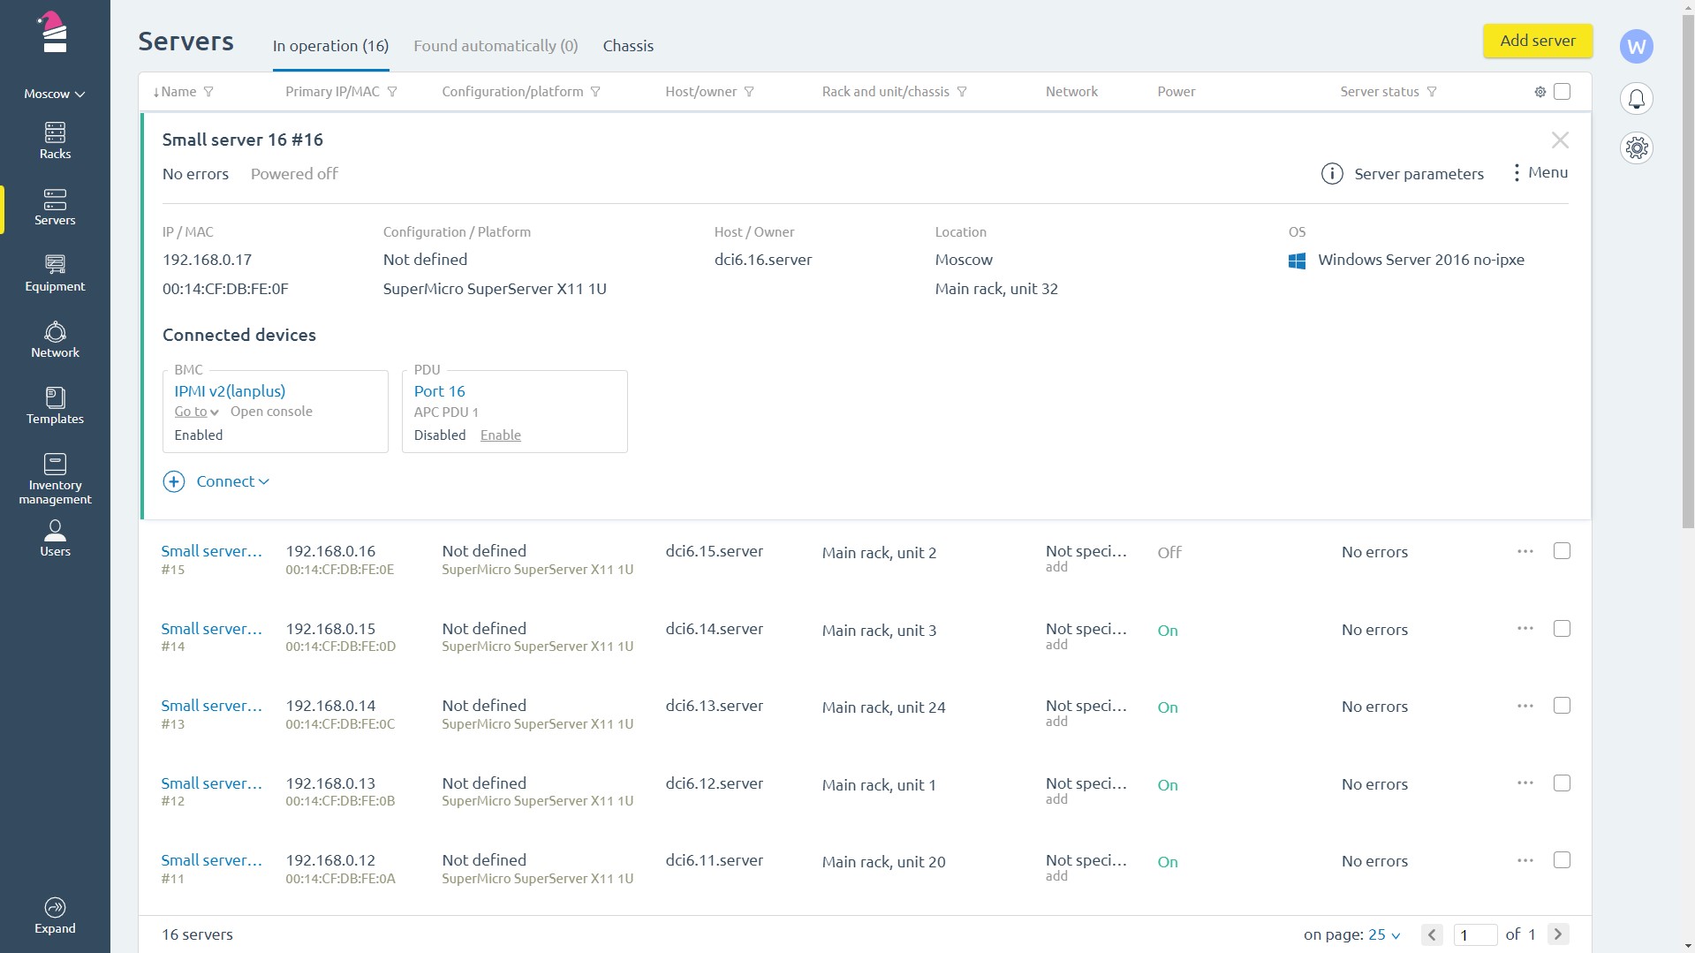Select all servers checkbox in header
The height and width of the screenshot is (953, 1695).
click(1562, 92)
